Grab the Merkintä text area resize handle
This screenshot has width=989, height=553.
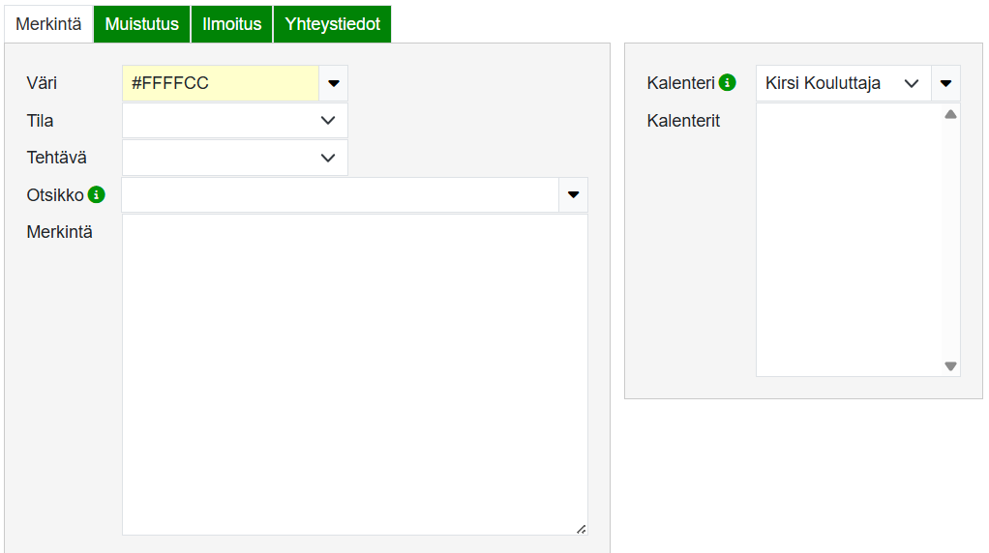point(581,529)
